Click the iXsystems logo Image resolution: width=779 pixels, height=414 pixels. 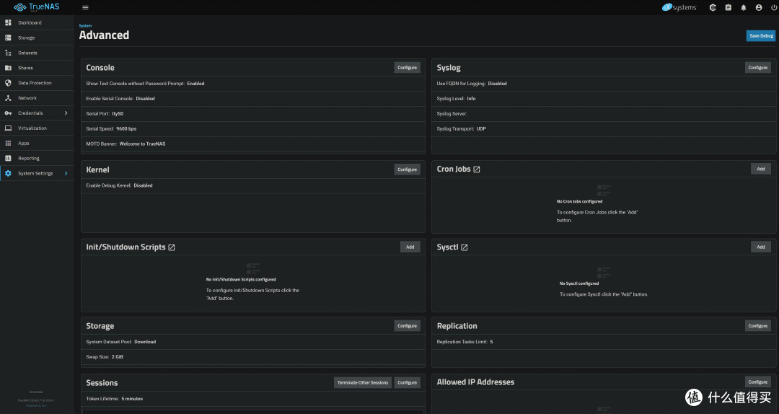(679, 7)
